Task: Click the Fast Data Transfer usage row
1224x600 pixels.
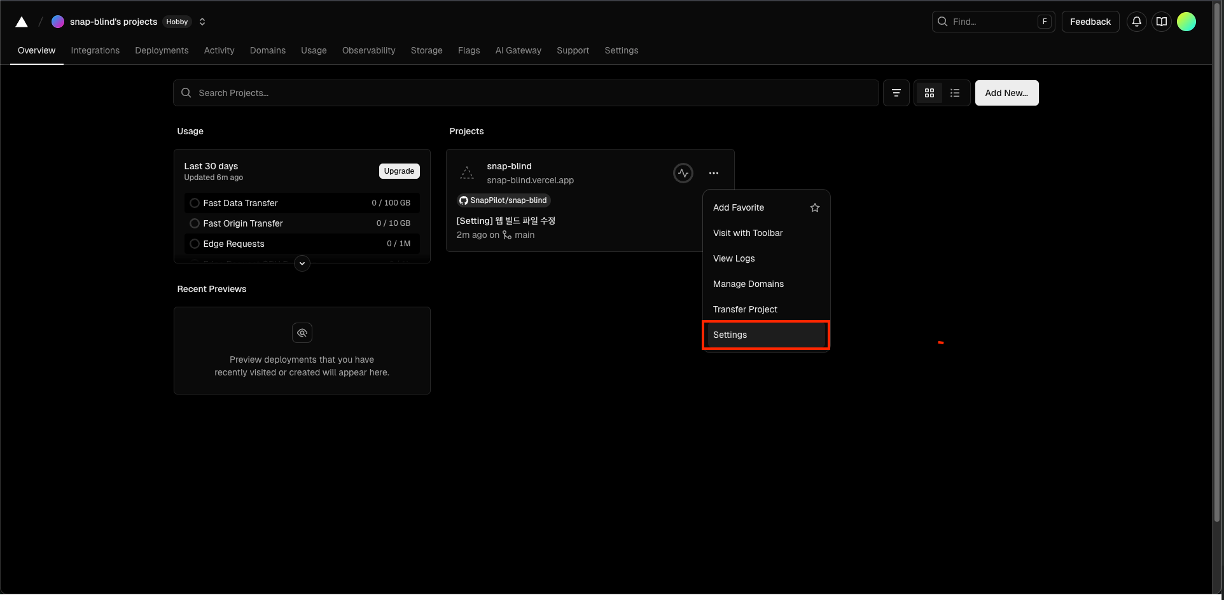Action: tap(302, 203)
